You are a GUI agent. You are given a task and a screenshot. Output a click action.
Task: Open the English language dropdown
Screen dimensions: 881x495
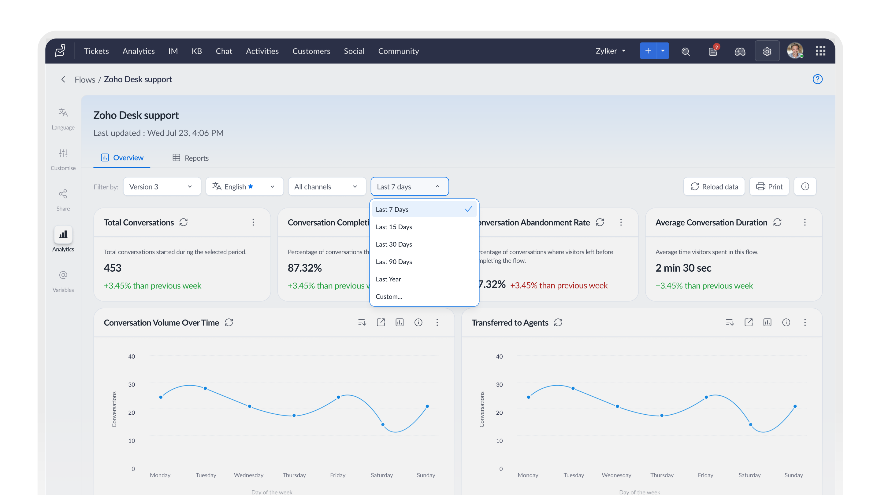pyautogui.click(x=244, y=186)
